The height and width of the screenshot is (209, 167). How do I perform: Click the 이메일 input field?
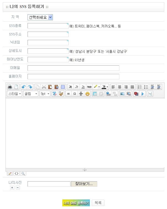[x=73, y=68]
